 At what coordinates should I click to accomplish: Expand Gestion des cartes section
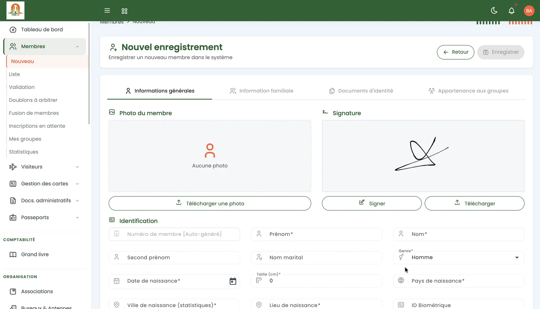[x=45, y=184]
